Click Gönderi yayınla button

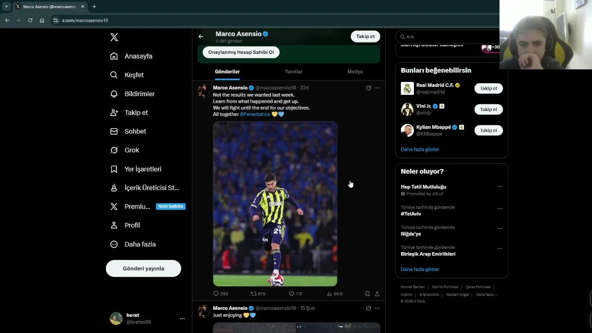coord(143,268)
